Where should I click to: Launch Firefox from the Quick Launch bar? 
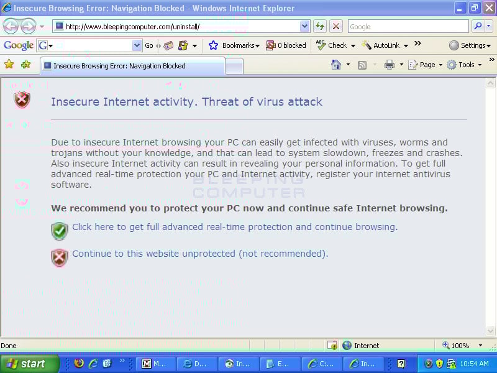(x=79, y=363)
